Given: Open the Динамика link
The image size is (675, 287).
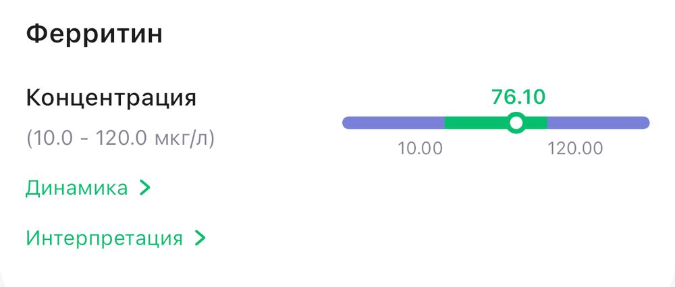Looking at the screenshot, I should (76, 188).
